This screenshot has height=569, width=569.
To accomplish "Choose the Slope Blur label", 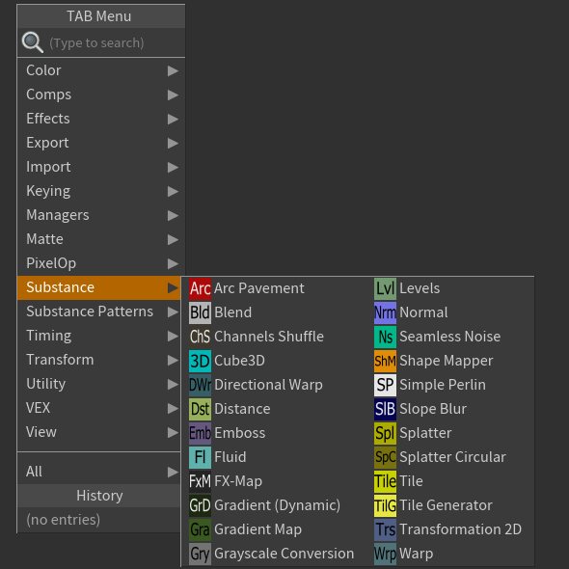I will pyautogui.click(x=433, y=409).
